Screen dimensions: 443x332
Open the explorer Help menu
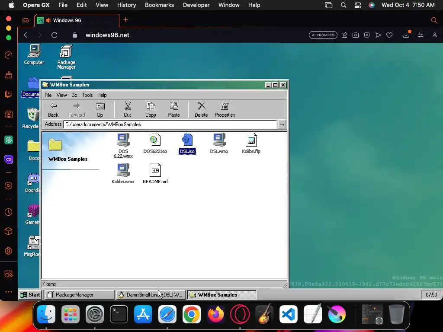point(102,95)
